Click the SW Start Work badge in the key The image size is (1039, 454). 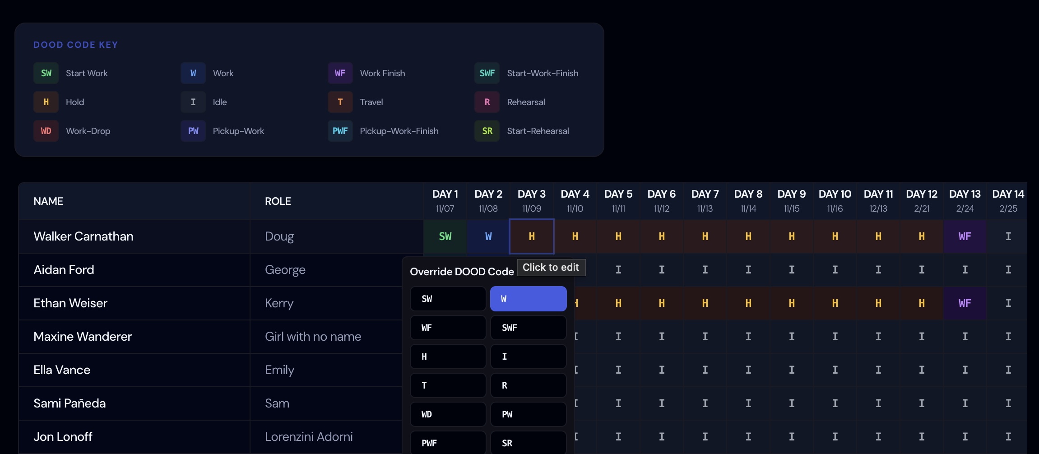click(46, 73)
